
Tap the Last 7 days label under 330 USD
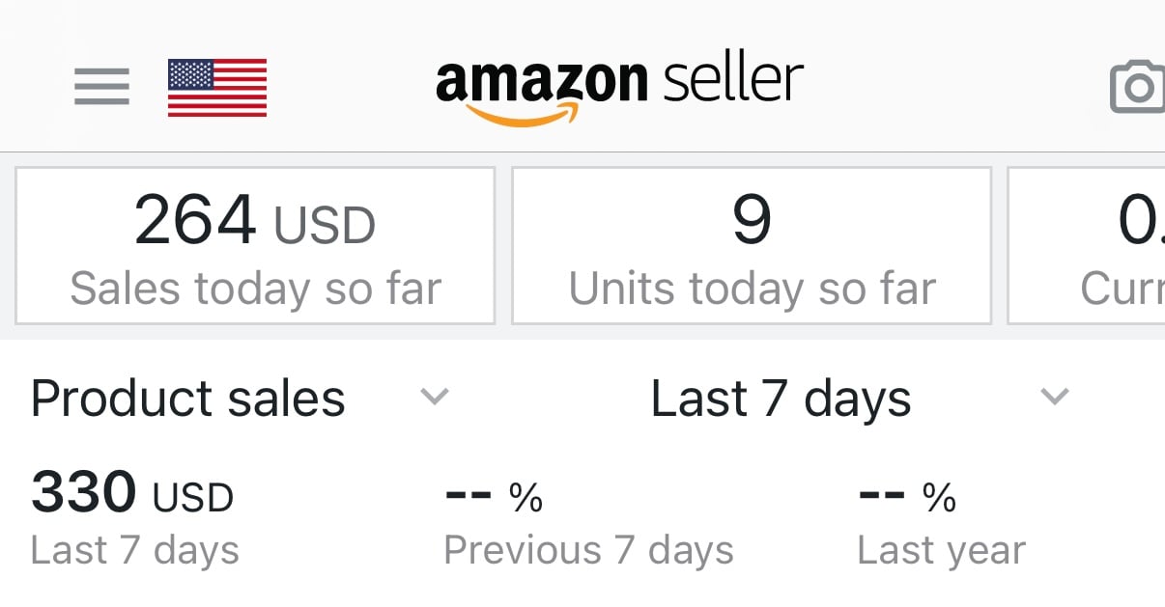pos(135,551)
